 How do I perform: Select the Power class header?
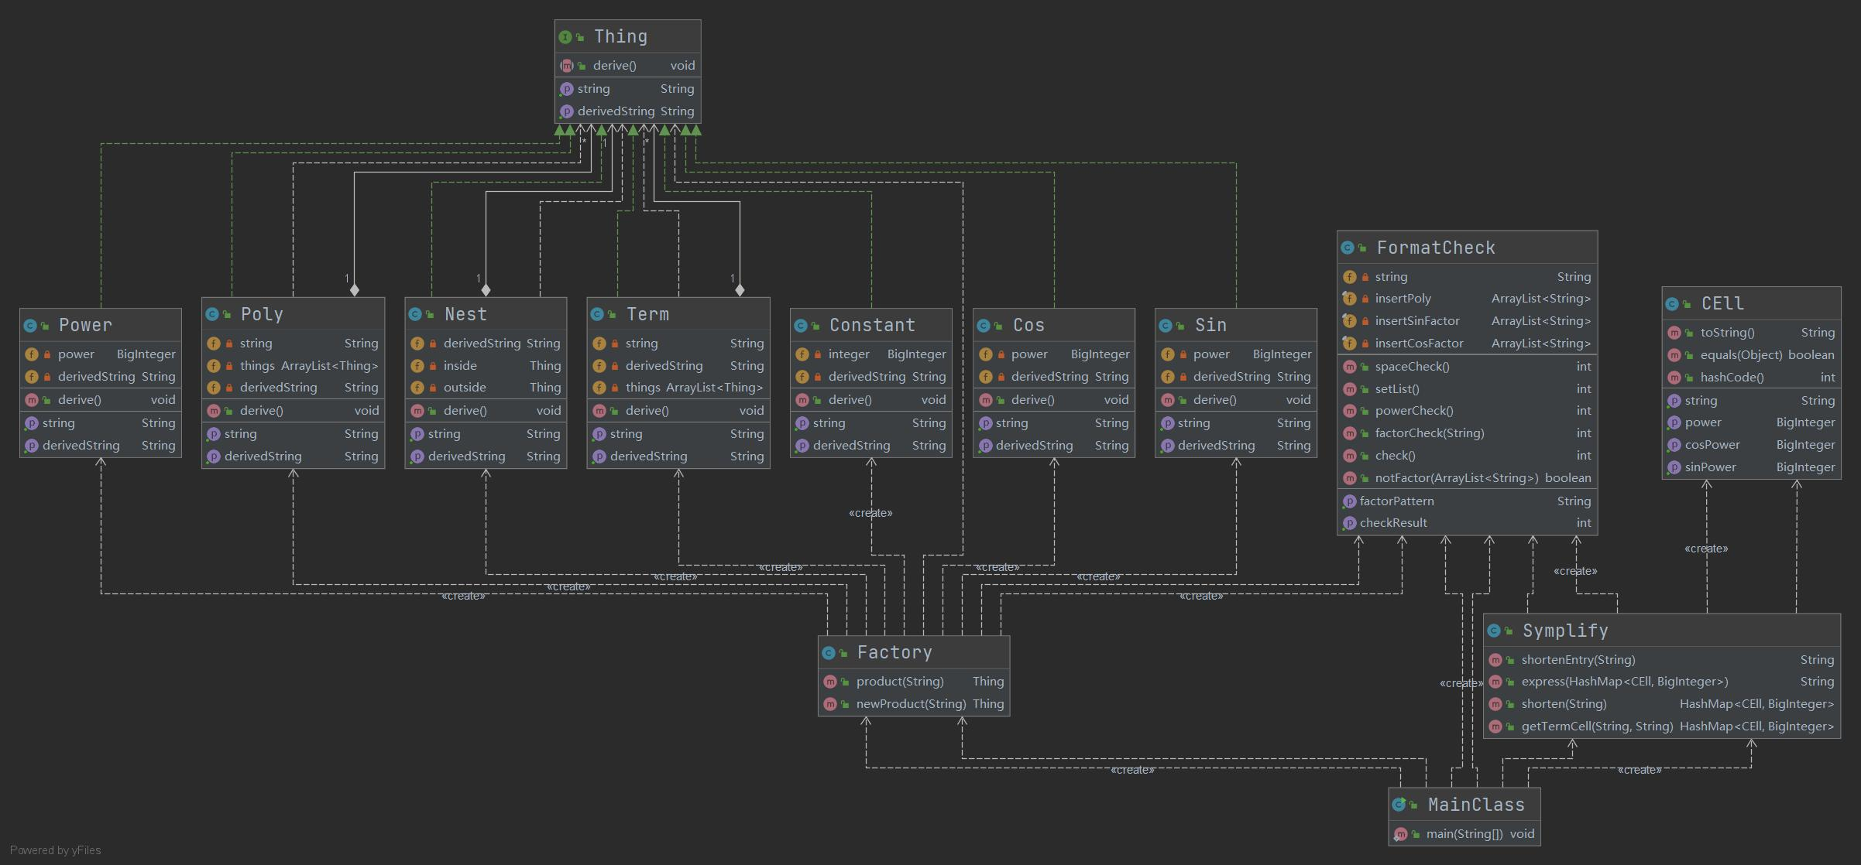pos(85,325)
